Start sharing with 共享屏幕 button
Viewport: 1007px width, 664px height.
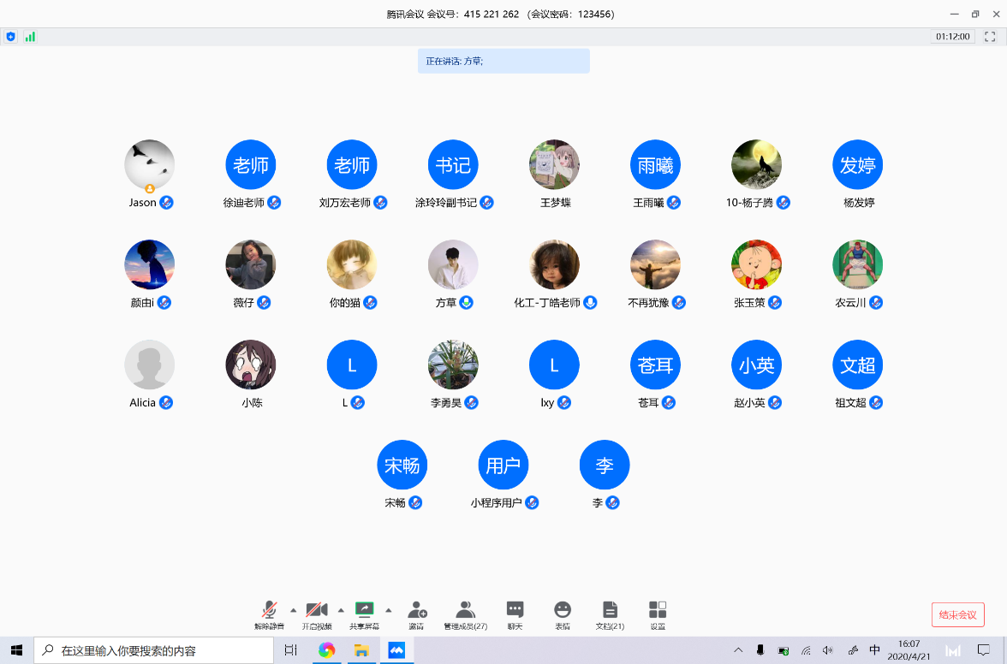coord(365,611)
